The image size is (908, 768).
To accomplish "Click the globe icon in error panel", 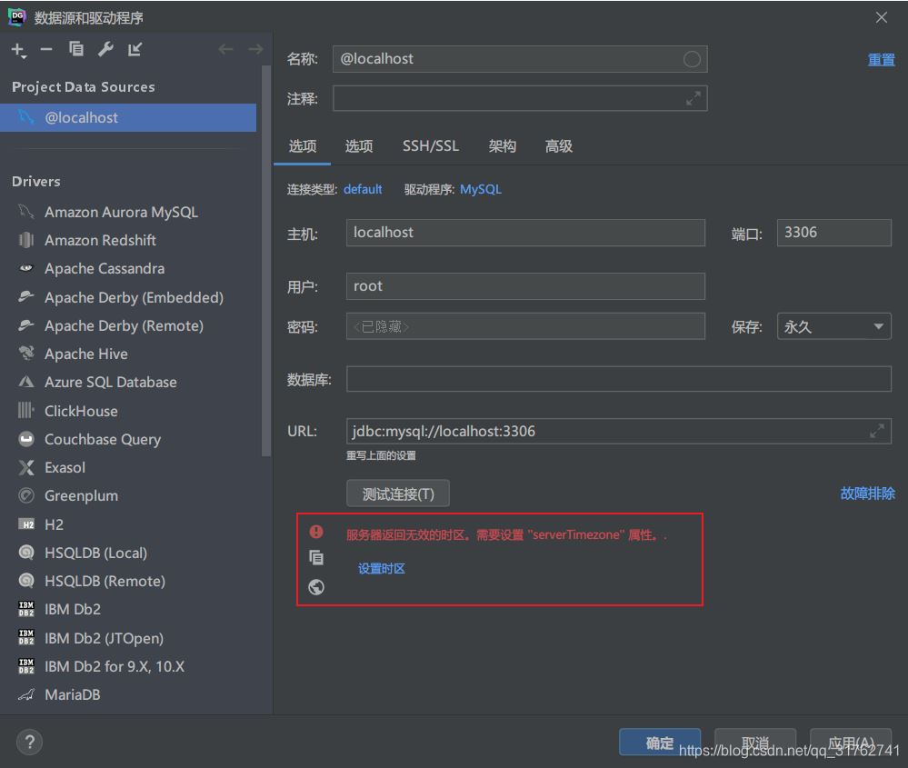I will point(316,587).
